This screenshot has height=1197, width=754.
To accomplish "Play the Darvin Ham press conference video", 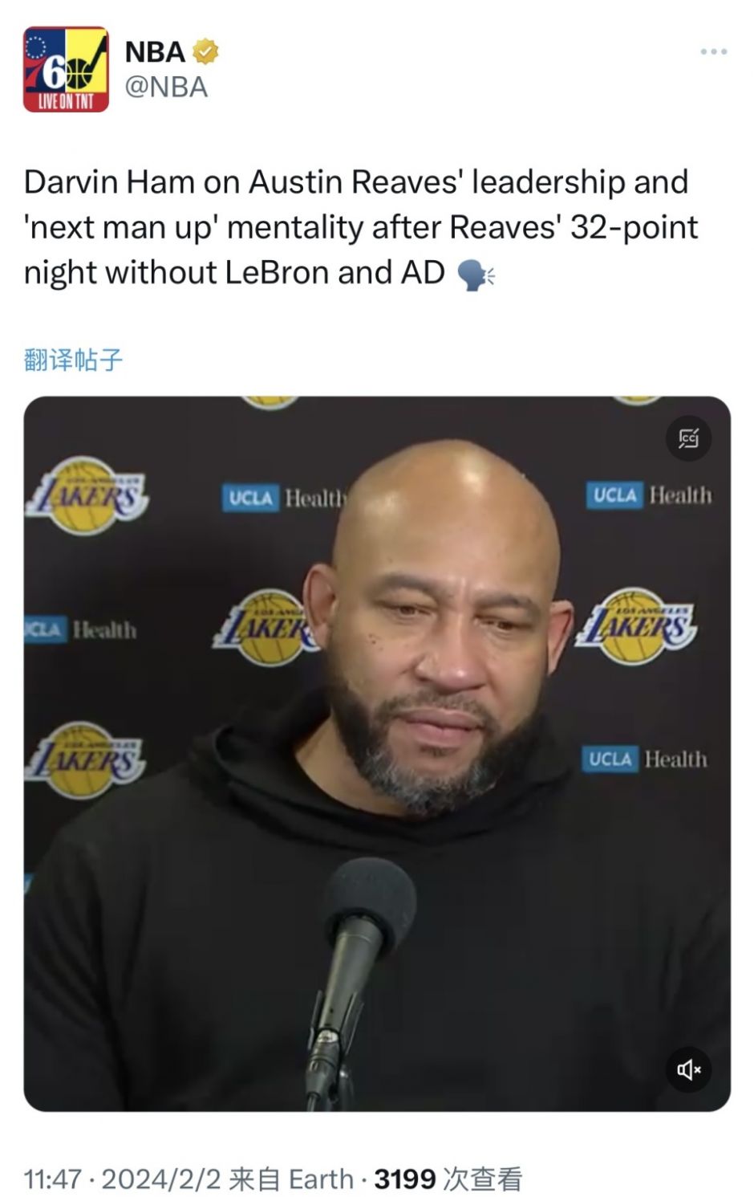I will 377,753.
